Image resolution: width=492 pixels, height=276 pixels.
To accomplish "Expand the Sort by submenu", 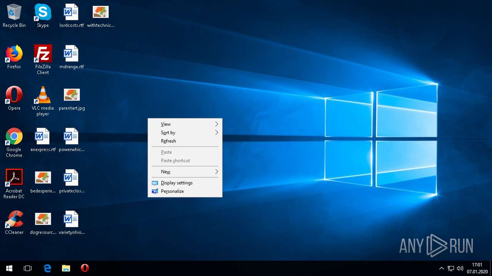I will 185,133.
